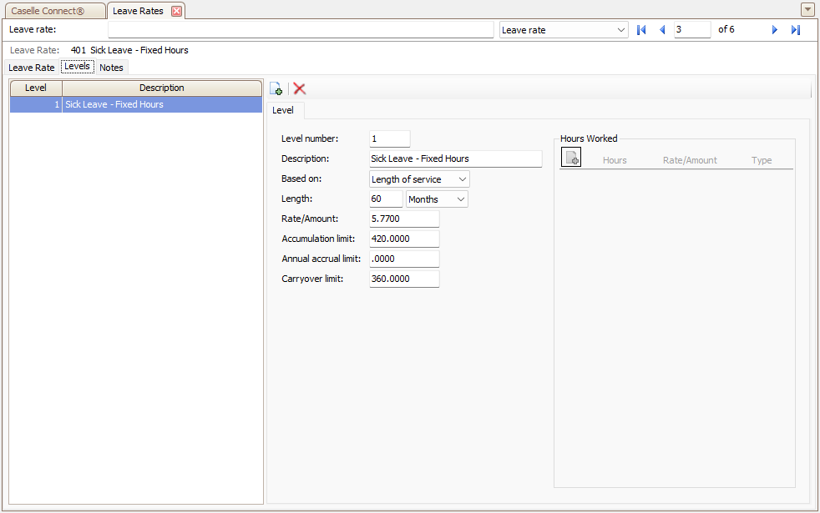This screenshot has height=513, width=820.
Task: Click the Description column header
Action: (162, 88)
